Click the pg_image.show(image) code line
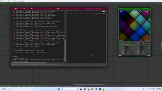 (x=20, y=61)
